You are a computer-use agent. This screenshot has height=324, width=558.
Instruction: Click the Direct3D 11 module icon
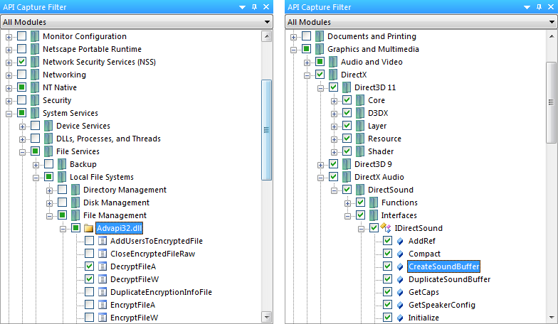tap(346, 87)
